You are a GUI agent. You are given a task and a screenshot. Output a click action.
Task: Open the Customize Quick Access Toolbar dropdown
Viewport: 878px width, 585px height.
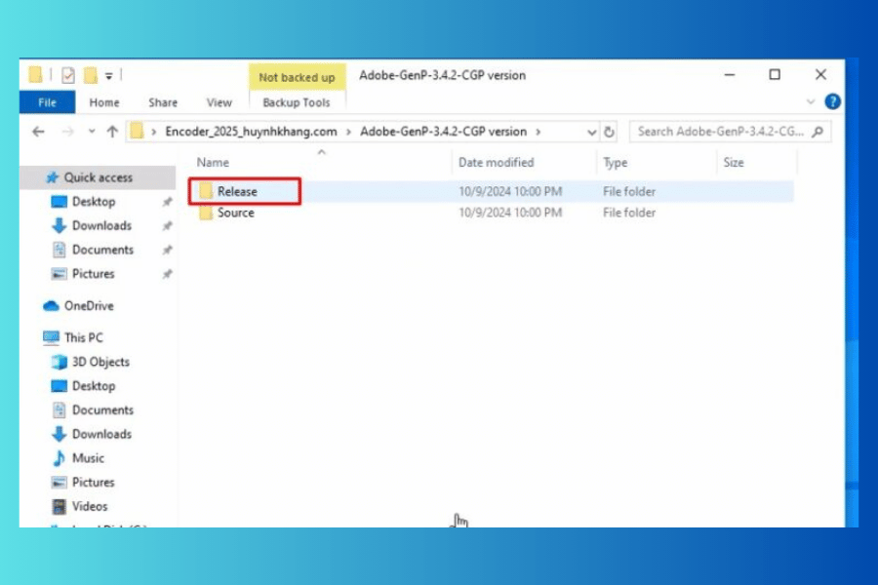click(108, 75)
